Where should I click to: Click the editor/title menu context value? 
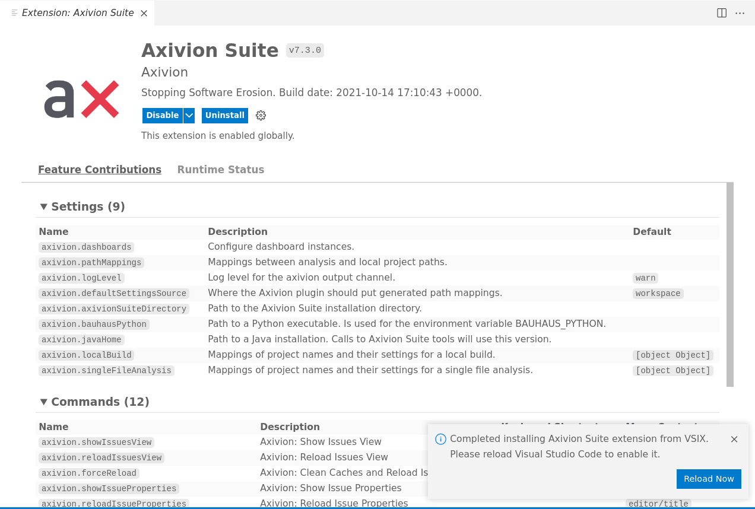[x=658, y=504]
